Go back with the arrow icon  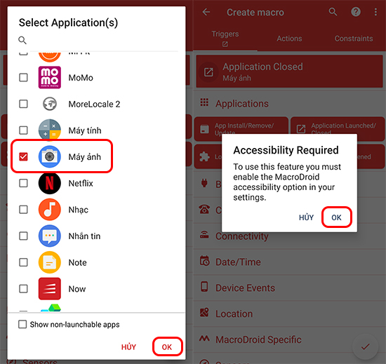206,12
